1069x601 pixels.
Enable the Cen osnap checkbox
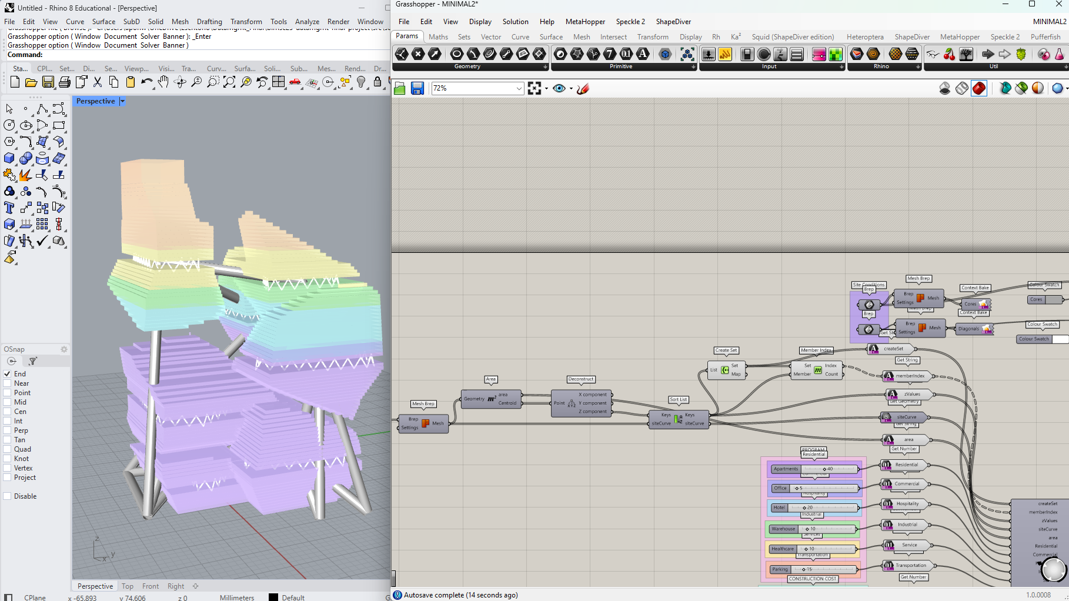[8, 412]
